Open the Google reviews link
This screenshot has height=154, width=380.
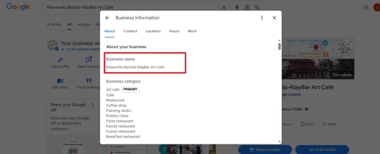(x=290, y=95)
